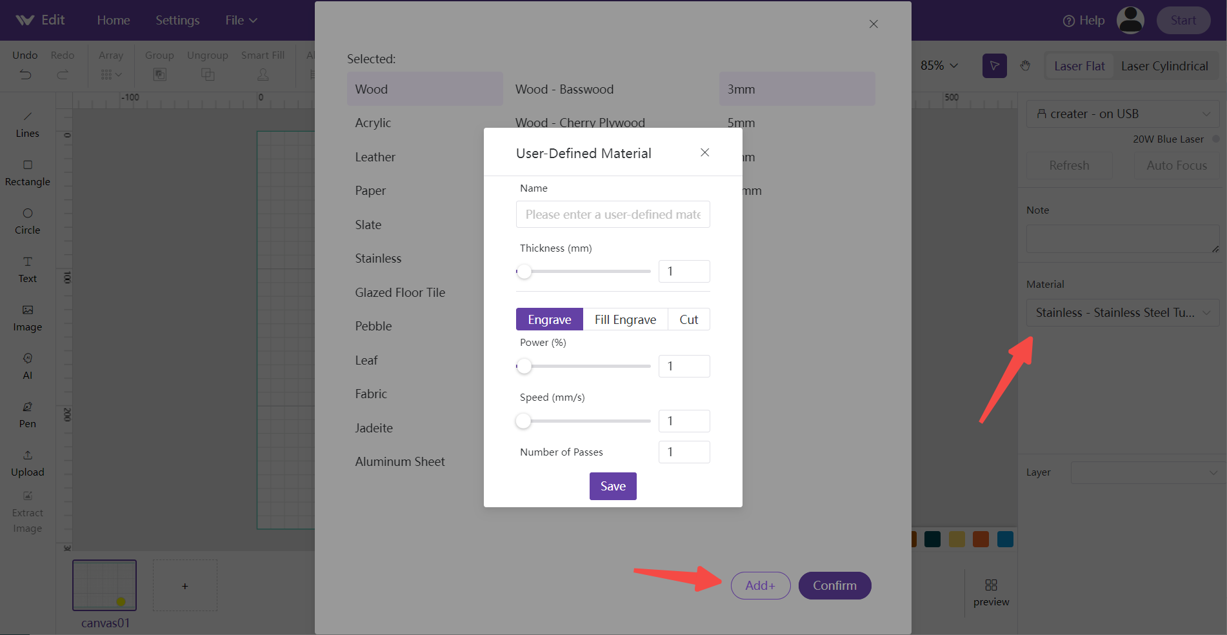The width and height of the screenshot is (1227, 635).
Task: Switch mode to Fill Engrave
Action: click(625, 319)
